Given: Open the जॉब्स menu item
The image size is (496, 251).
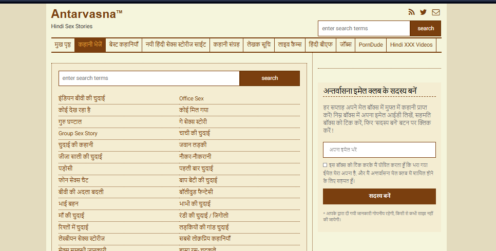Looking at the screenshot, I should (x=346, y=45).
